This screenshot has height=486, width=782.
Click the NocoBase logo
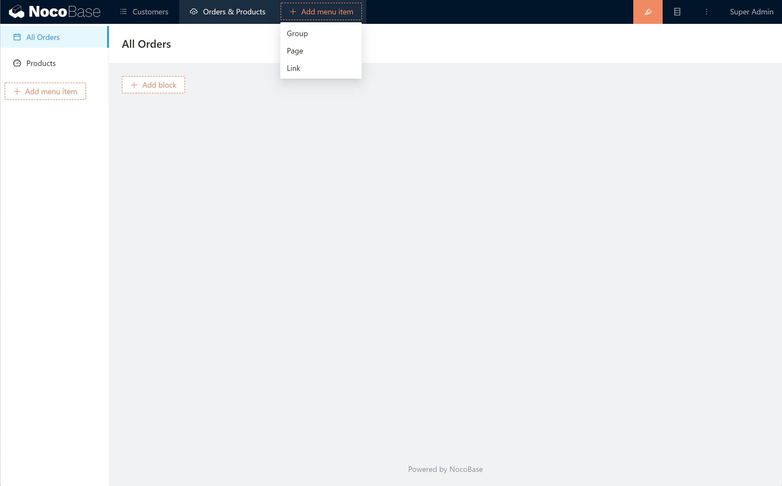54,12
